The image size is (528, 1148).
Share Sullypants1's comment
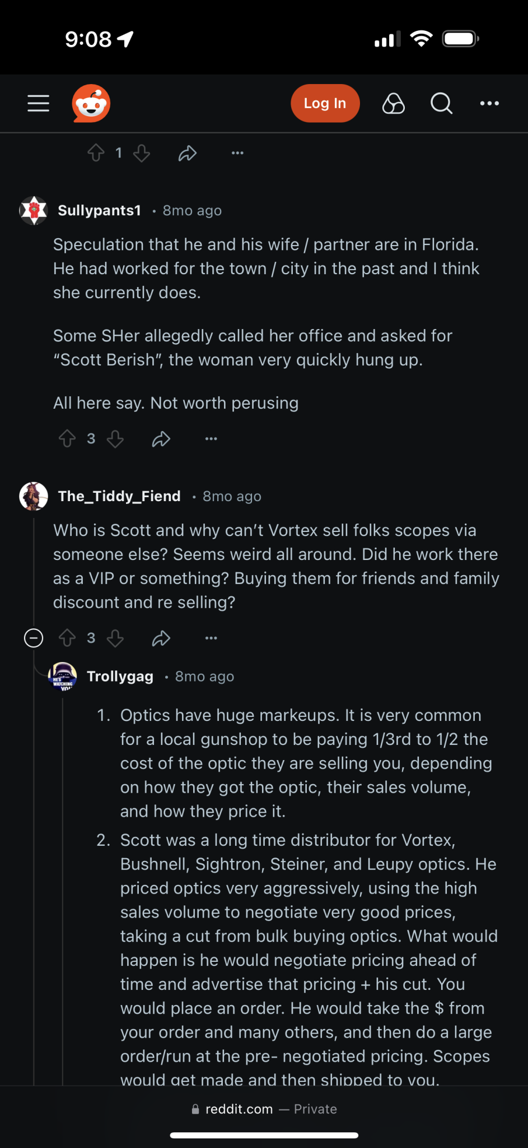[161, 438]
